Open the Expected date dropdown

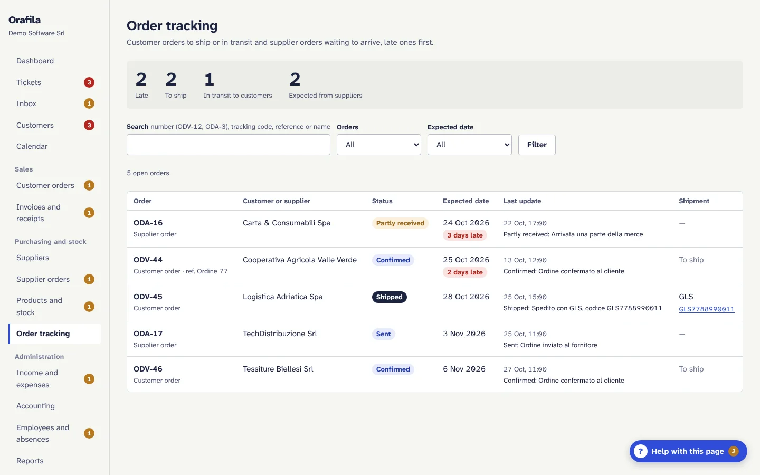(470, 145)
